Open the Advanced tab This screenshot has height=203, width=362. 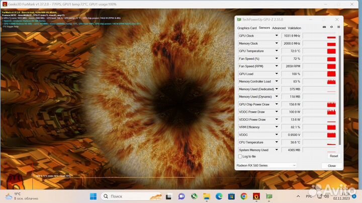pos(279,28)
